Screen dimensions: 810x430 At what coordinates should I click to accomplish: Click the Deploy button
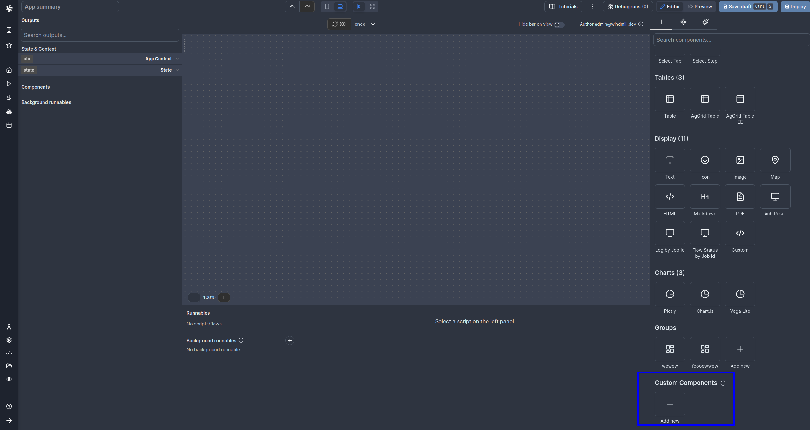coord(795,7)
